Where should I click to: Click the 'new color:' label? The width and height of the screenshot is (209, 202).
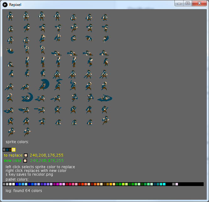13,161
